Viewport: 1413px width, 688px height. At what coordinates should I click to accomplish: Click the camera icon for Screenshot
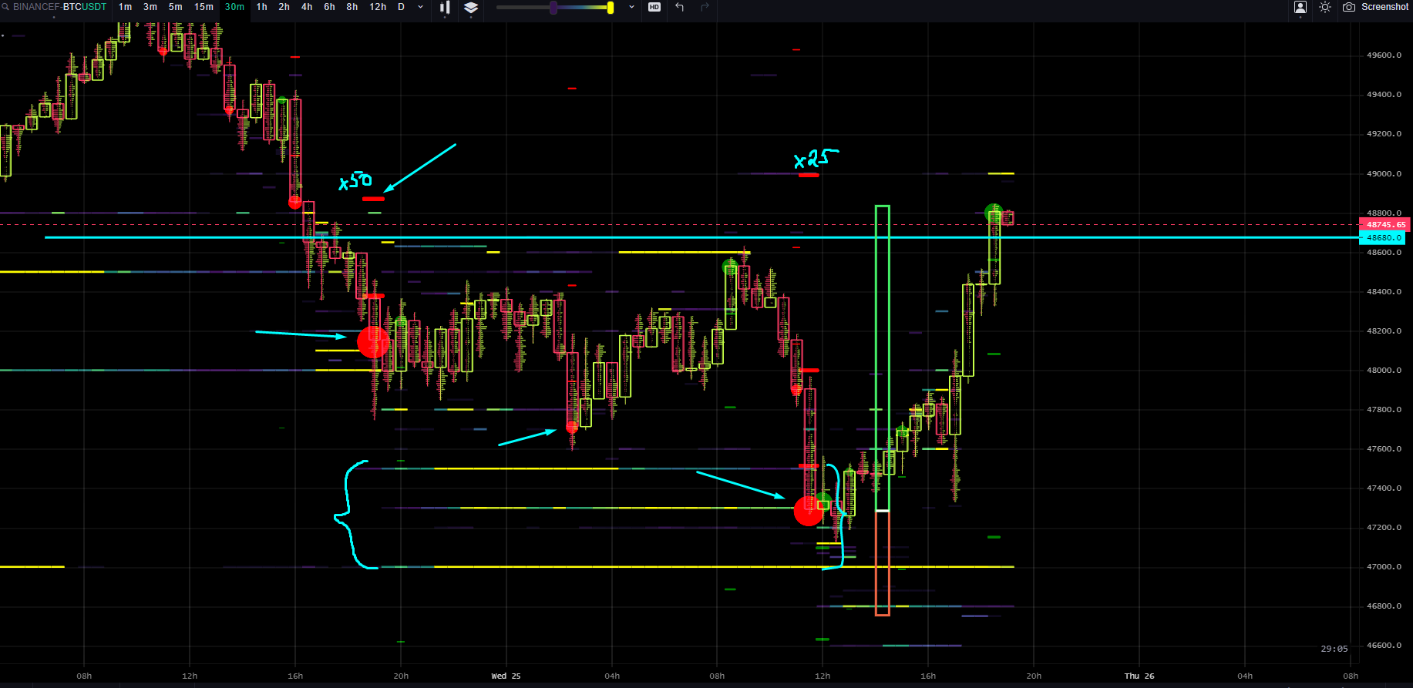click(1349, 7)
